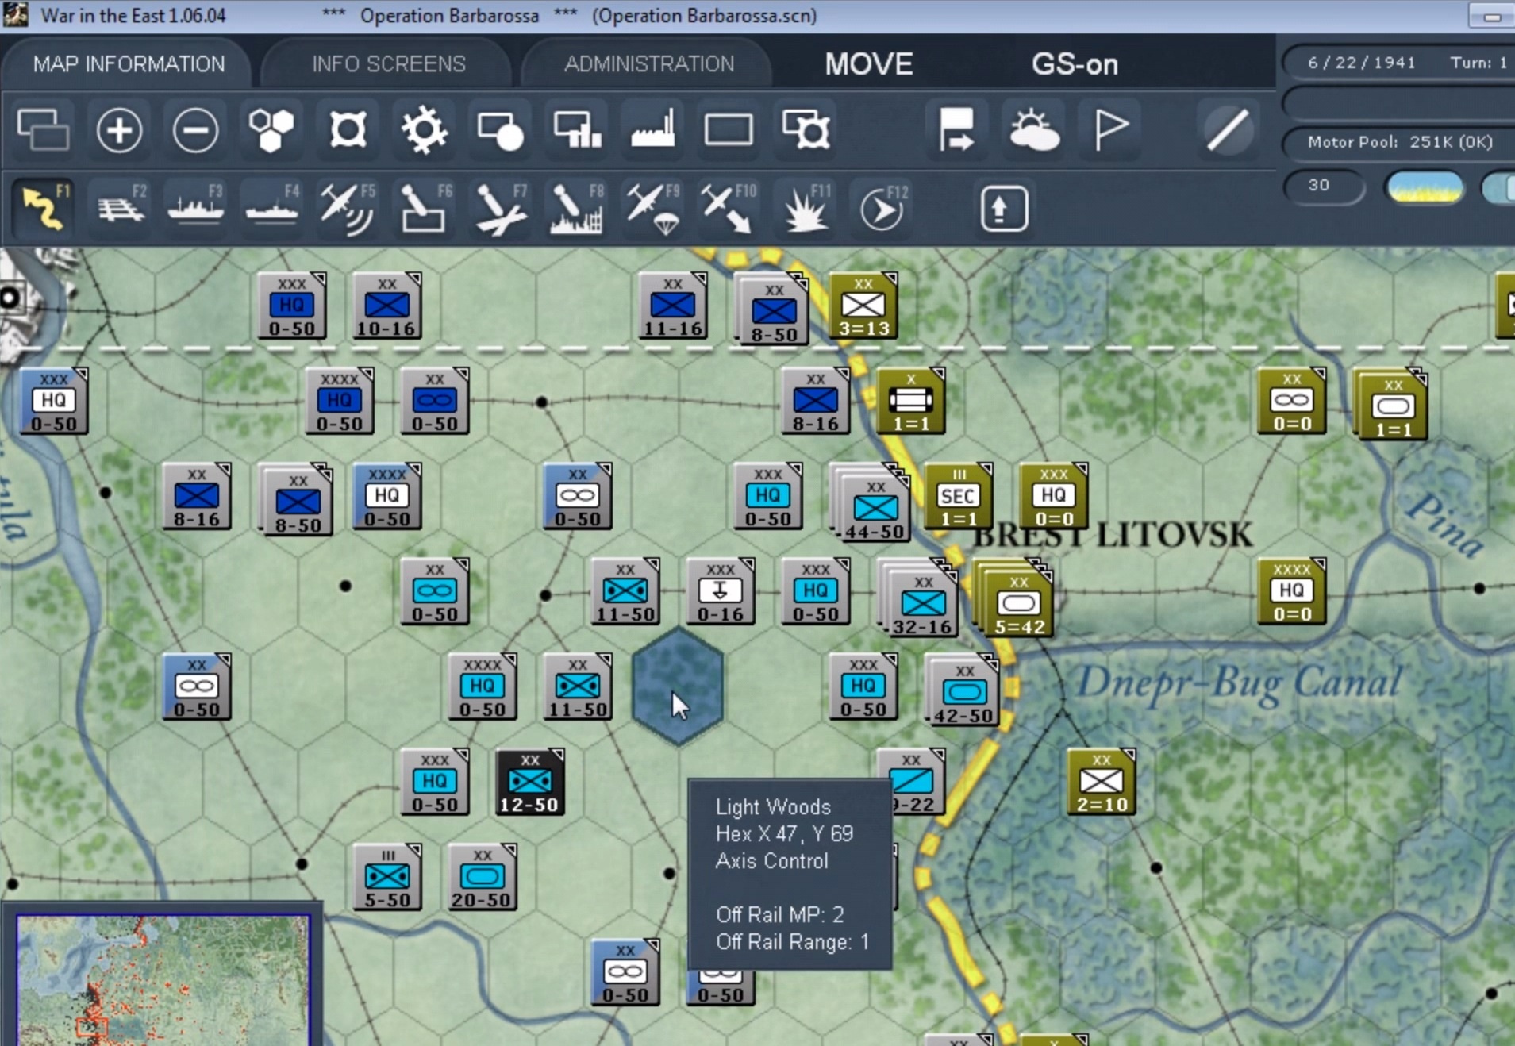The width and height of the screenshot is (1515, 1046).
Task: Click the upward arrow box icon
Action: (x=1004, y=209)
